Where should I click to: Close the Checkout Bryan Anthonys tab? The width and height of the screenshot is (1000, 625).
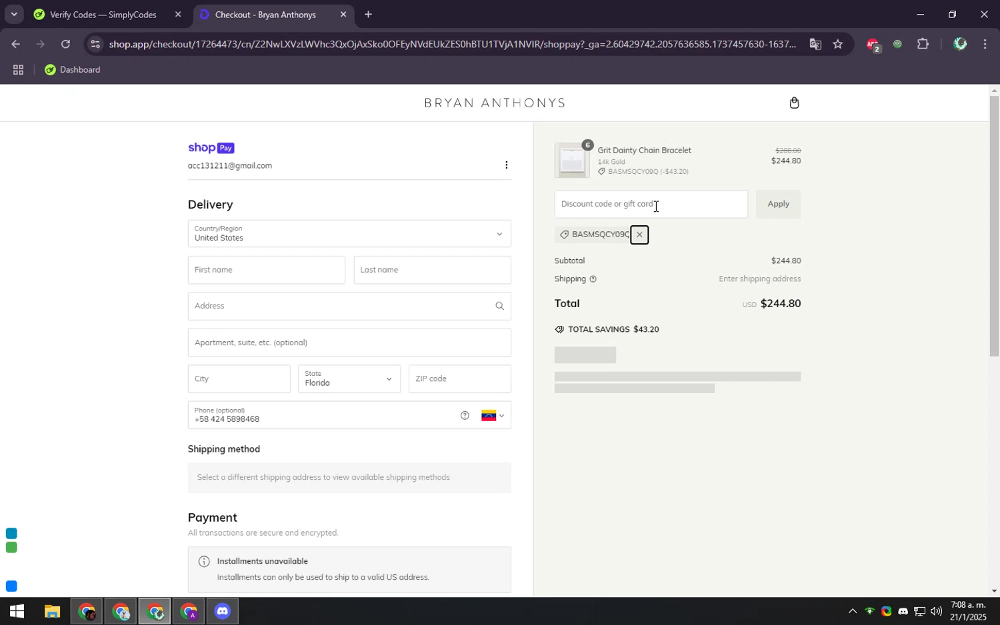tap(343, 15)
